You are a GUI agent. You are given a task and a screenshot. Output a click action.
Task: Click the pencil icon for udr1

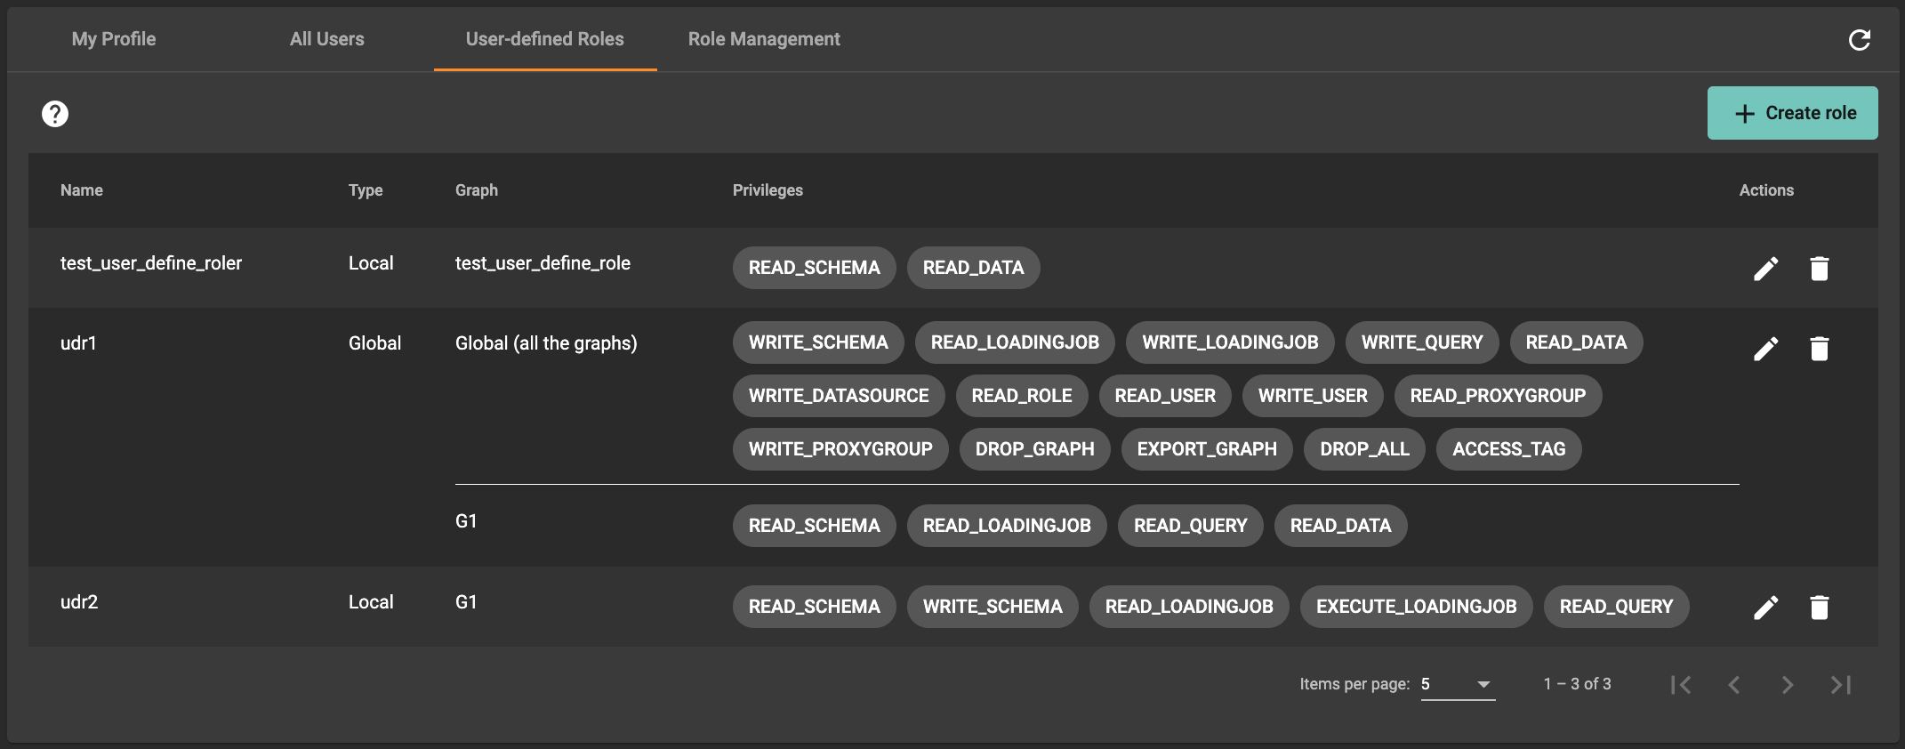point(1765,349)
